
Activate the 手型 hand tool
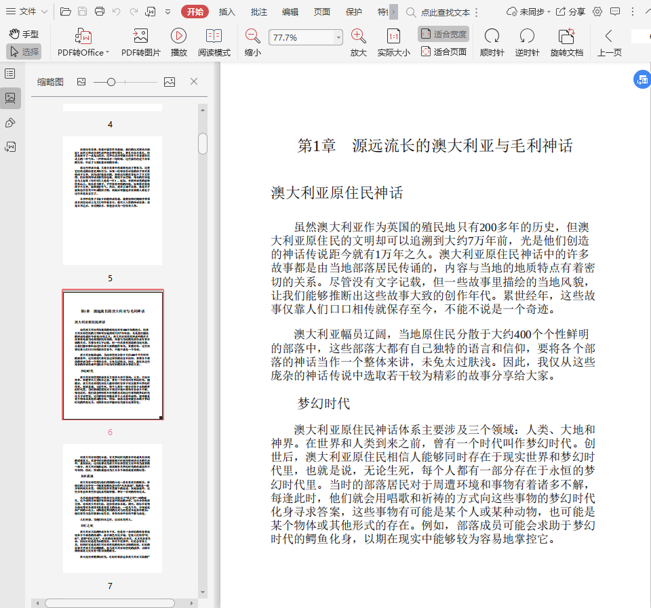click(24, 34)
